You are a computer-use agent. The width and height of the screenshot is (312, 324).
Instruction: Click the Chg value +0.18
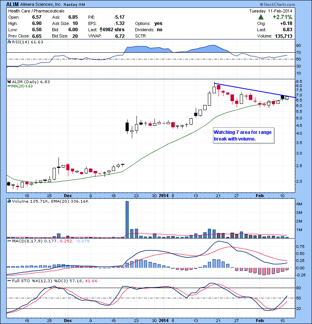(x=286, y=23)
